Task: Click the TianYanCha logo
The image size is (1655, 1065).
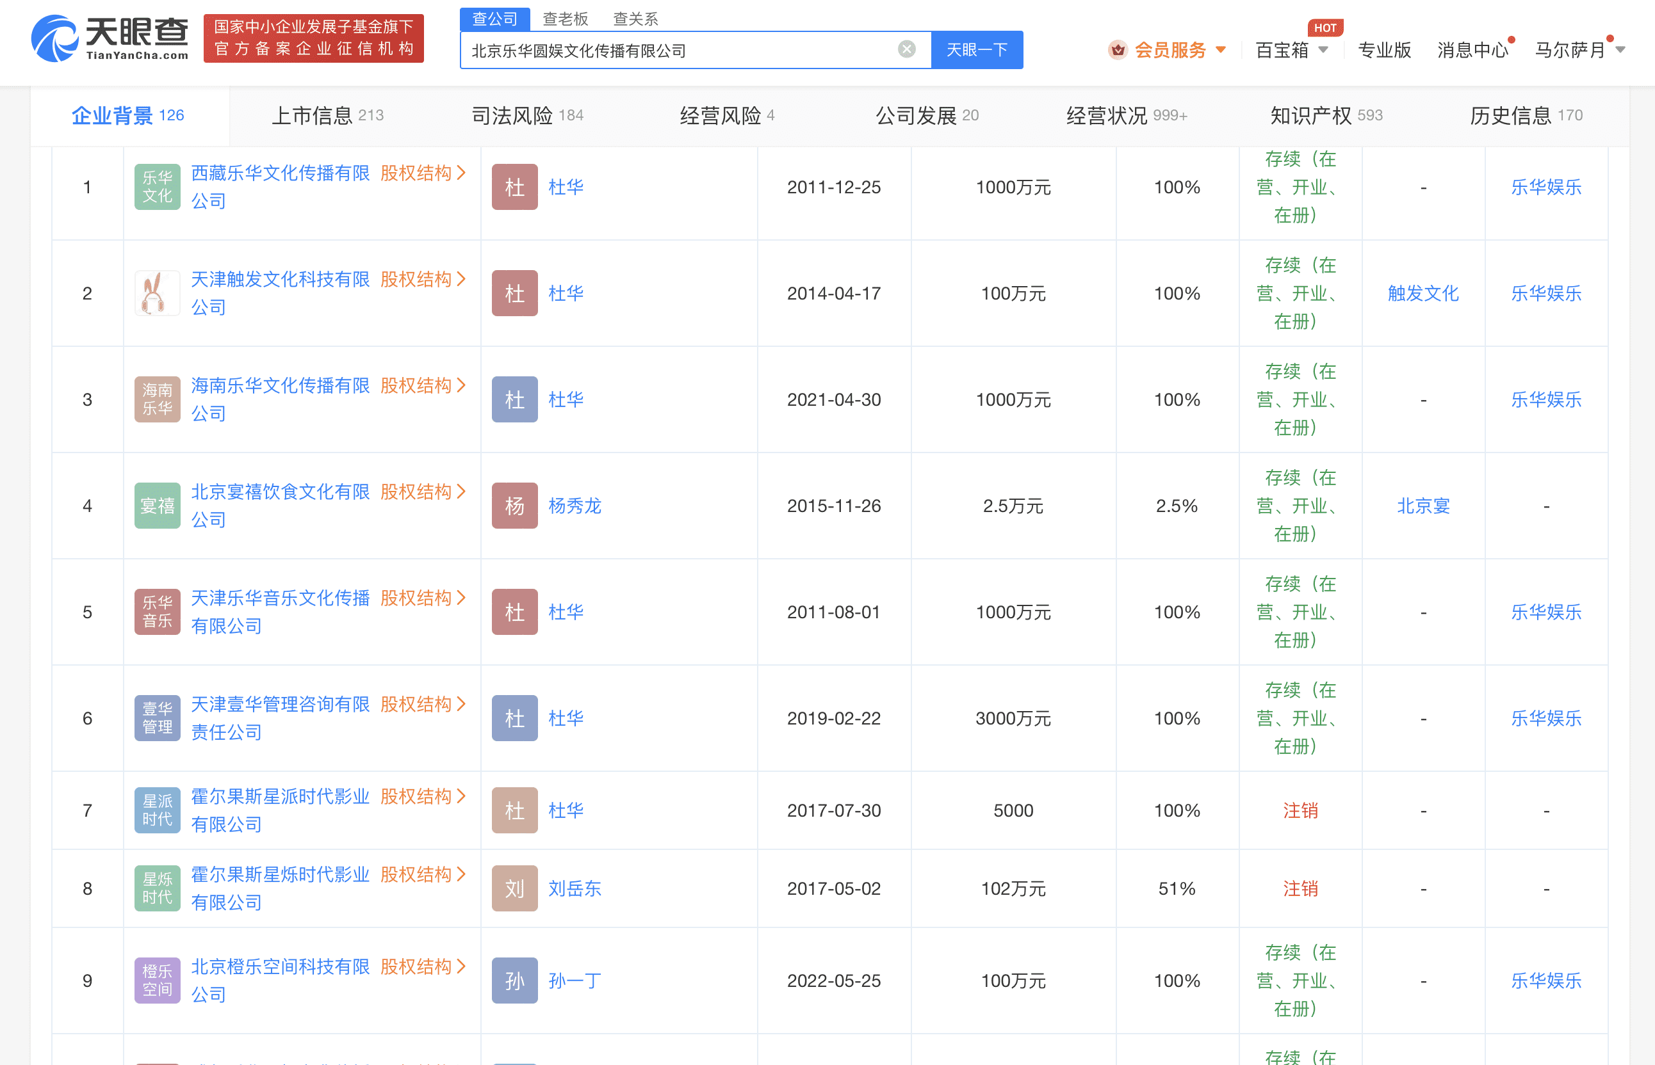Action: tap(110, 39)
